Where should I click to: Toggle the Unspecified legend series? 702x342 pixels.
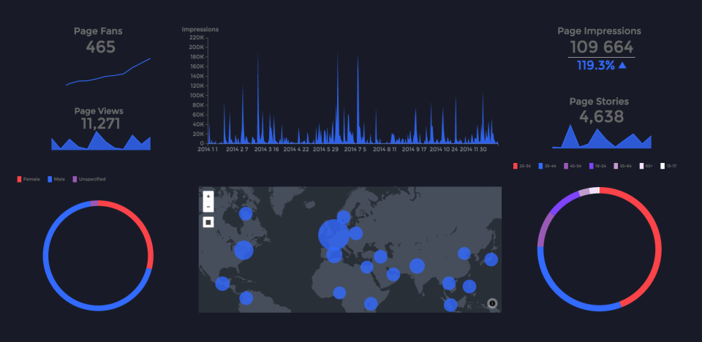(x=89, y=179)
